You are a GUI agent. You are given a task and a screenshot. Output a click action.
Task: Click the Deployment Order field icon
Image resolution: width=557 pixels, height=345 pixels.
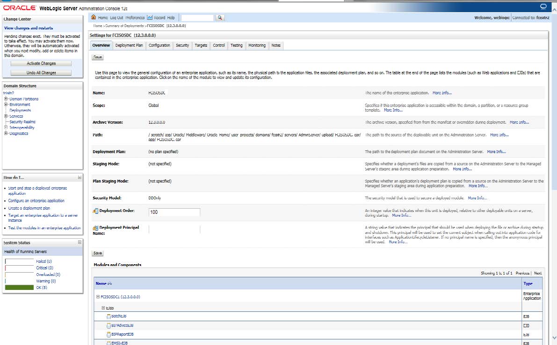click(95, 211)
